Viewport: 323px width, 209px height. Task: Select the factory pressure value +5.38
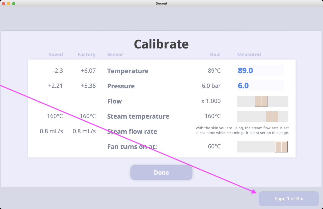(88, 86)
